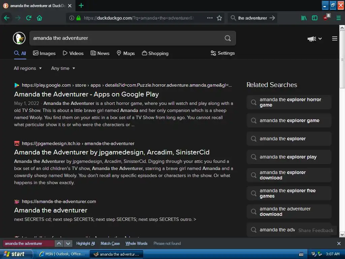This screenshot has height=259, width=345.
Task: Click the DuckDuckGo duck logo
Action: pos(19,38)
